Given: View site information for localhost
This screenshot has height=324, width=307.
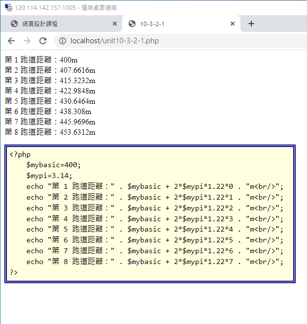Looking at the screenshot, I should tap(63, 41).
